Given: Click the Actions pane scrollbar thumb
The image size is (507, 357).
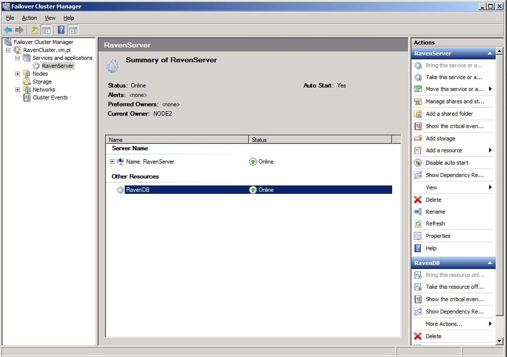Looking at the screenshot, I should [x=499, y=185].
